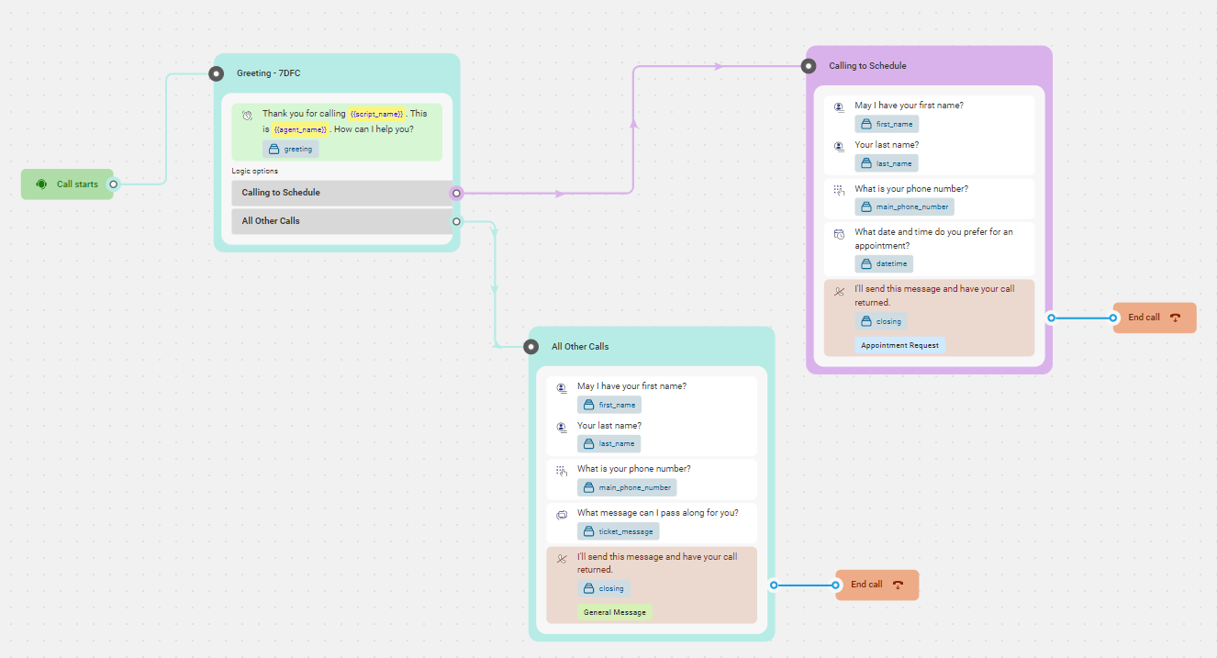Viewport: 1217px width, 658px height.
Task: Click the message bubble icon in All Other Calls
Action: pyautogui.click(x=562, y=515)
